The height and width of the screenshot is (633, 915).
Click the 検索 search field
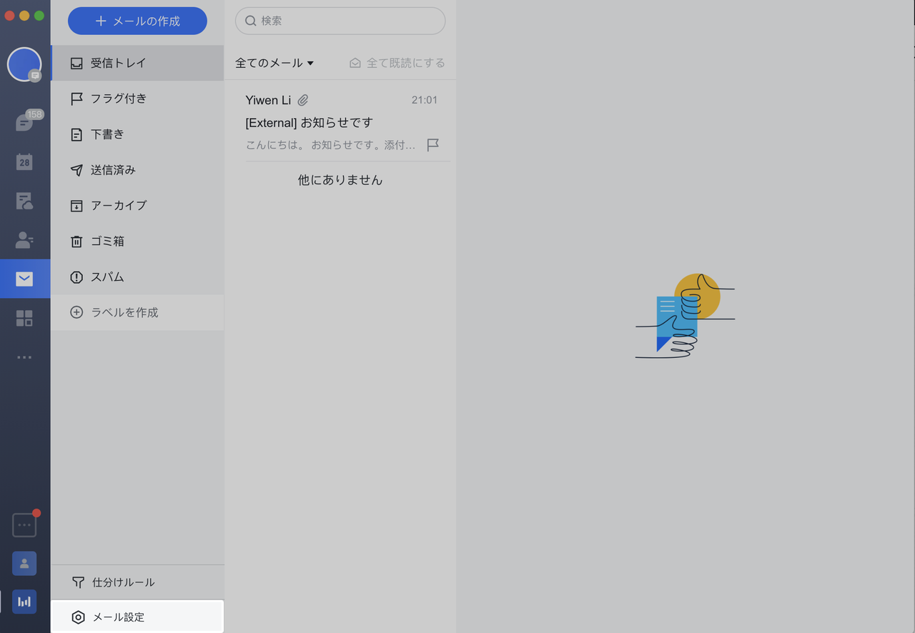click(340, 21)
